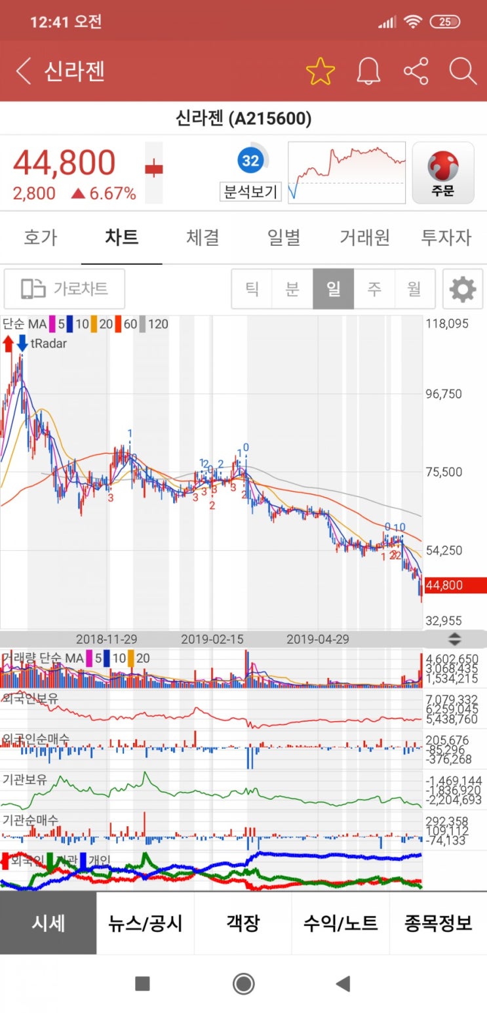Tap the red 44,800 price tag on axis
The width and height of the screenshot is (487, 1013).
[456, 586]
